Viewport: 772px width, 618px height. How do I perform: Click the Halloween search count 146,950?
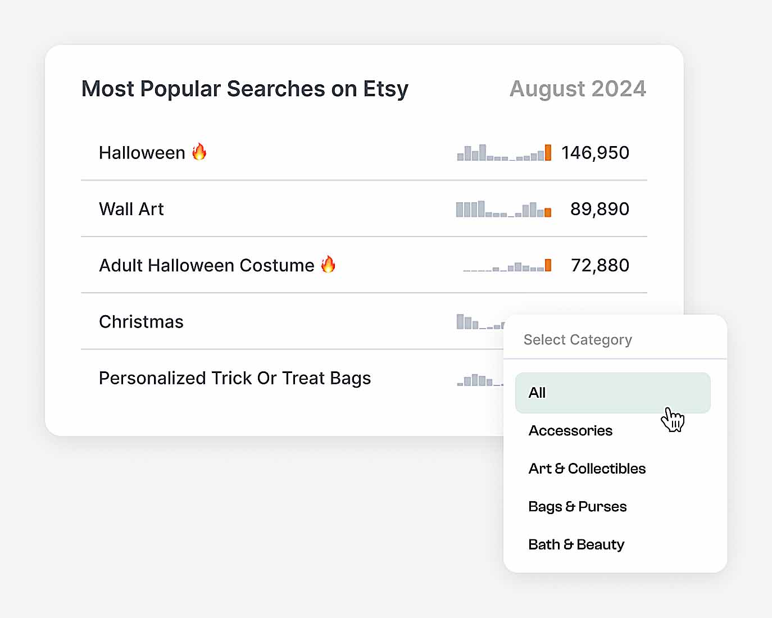pos(595,152)
